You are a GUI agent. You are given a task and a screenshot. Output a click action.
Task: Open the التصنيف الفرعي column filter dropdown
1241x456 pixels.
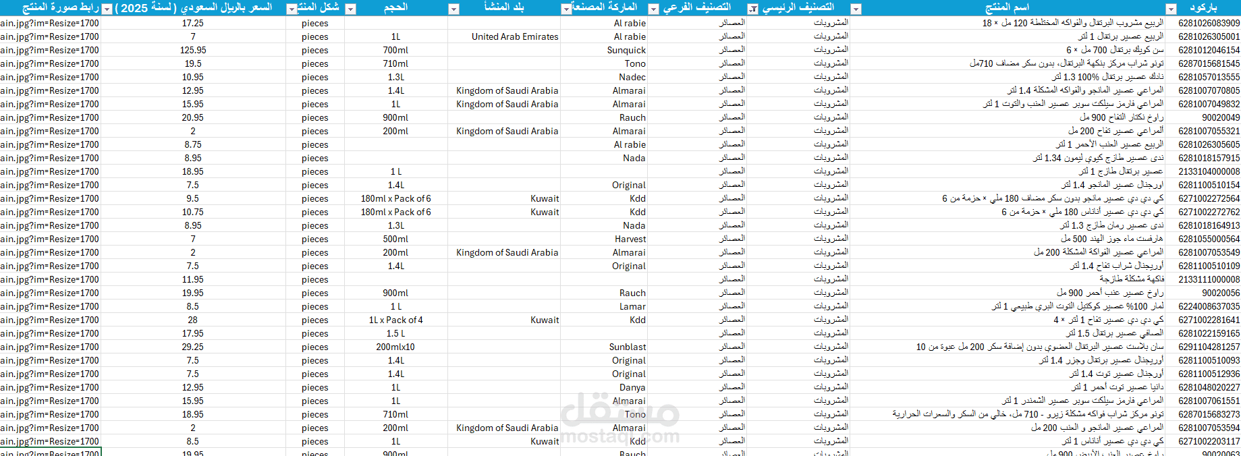coord(653,9)
